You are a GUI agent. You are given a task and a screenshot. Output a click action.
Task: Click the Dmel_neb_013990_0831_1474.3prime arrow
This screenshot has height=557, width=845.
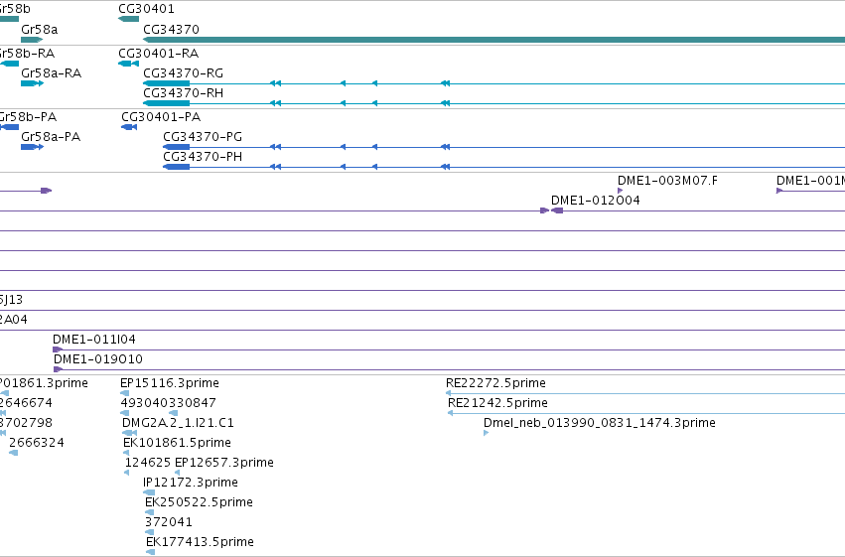487,433
